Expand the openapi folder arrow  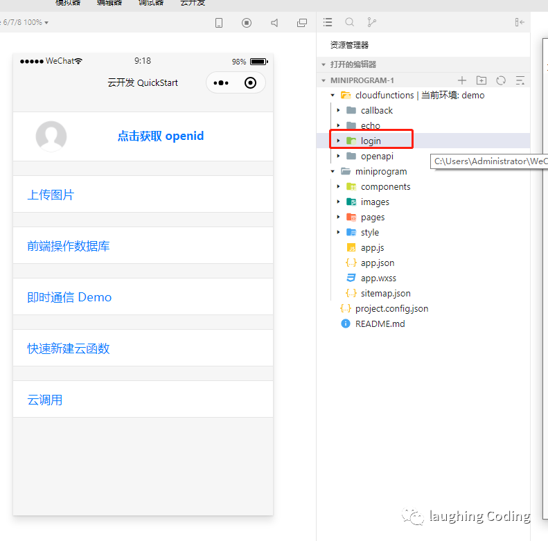coord(338,156)
